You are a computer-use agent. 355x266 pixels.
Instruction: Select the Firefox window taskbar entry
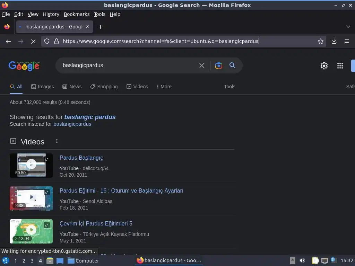point(169,260)
